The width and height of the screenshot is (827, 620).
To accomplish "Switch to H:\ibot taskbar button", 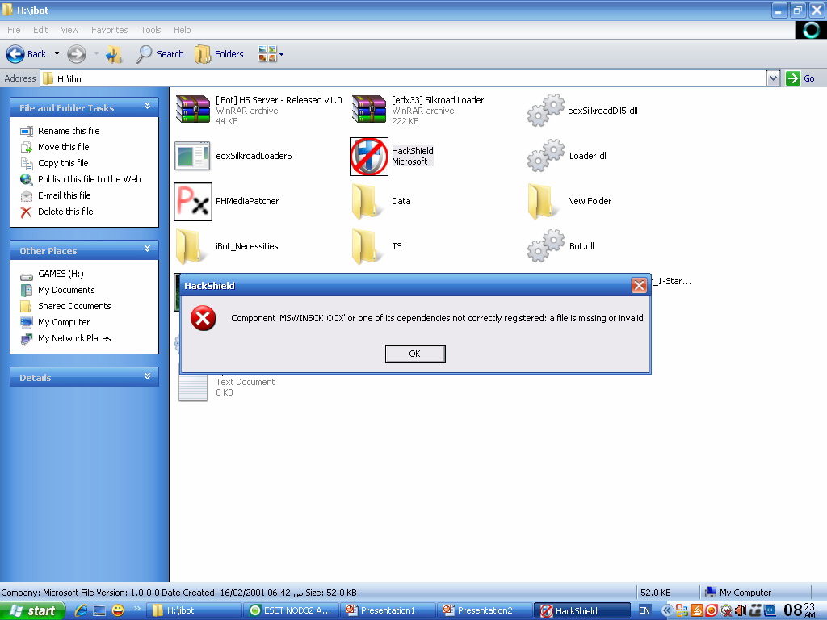I will pyautogui.click(x=194, y=610).
